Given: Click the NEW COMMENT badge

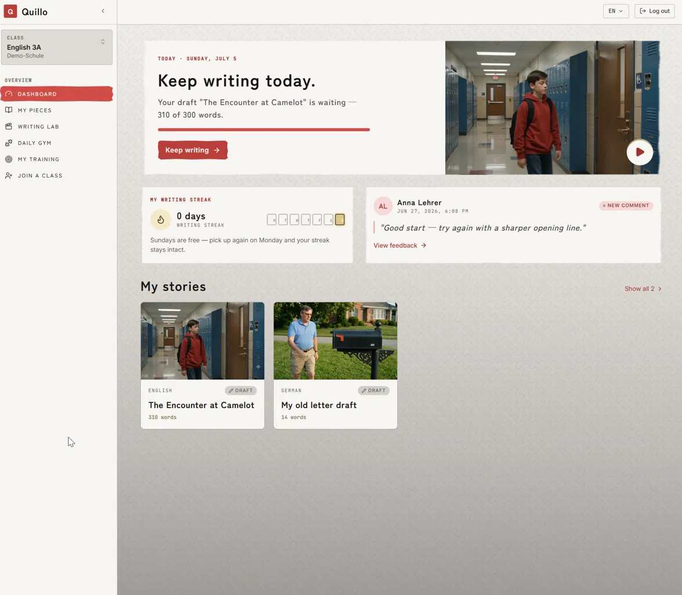Looking at the screenshot, I should pos(626,205).
